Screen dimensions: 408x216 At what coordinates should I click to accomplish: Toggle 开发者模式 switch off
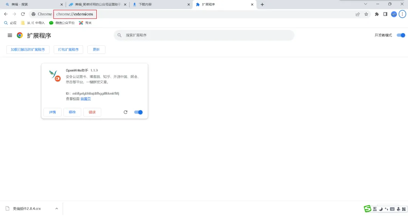[x=401, y=35]
